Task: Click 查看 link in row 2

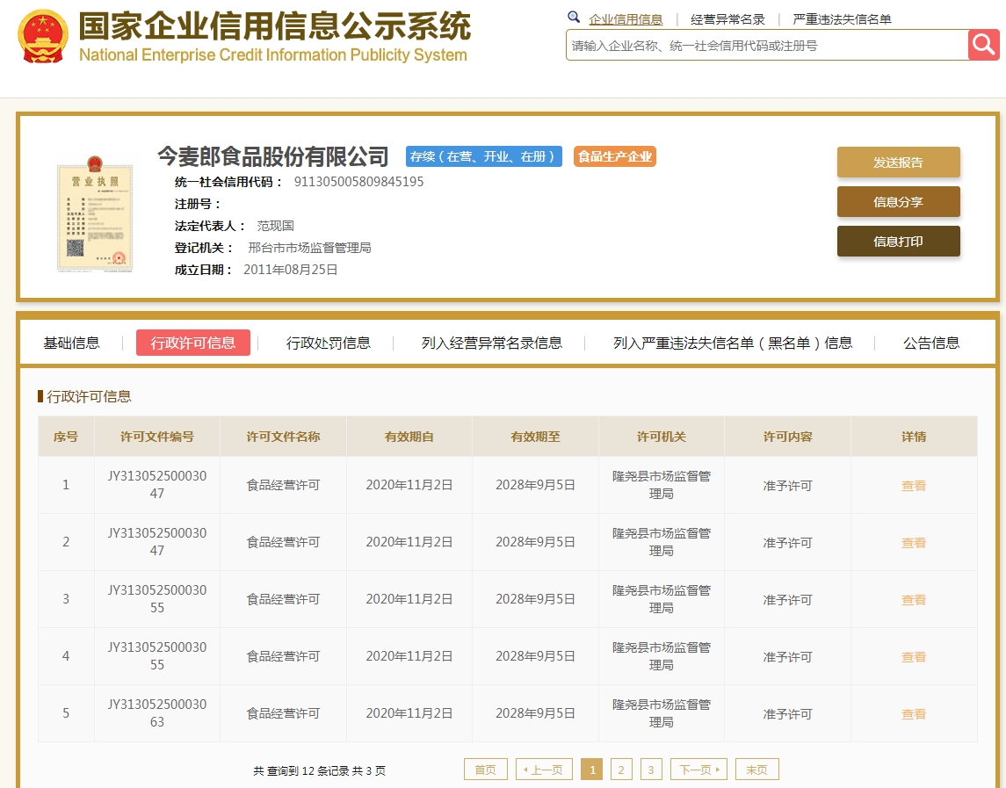Action: (913, 543)
